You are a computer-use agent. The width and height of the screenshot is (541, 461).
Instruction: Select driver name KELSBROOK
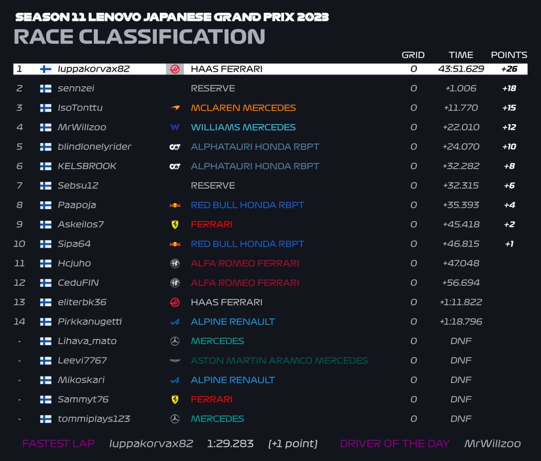87,166
